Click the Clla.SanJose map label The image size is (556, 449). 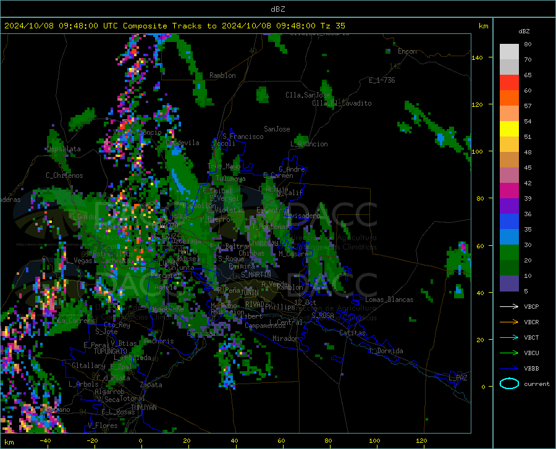308,95
